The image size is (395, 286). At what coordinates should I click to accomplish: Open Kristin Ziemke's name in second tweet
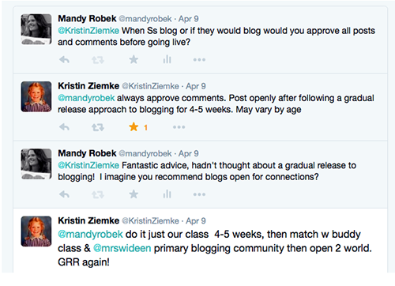pos(88,86)
